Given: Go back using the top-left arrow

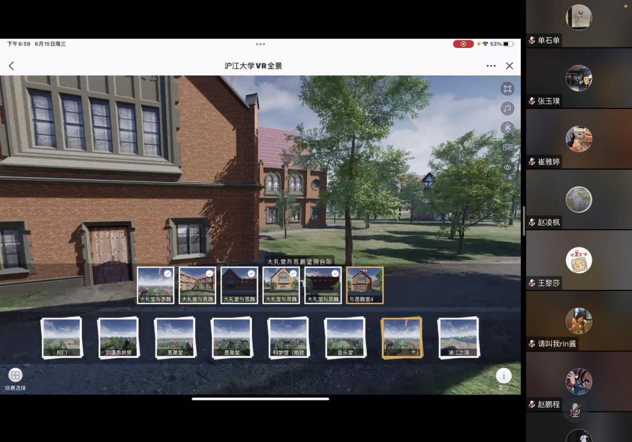Looking at the screenshot, I should pyautogui.click(x=11, y=66).
